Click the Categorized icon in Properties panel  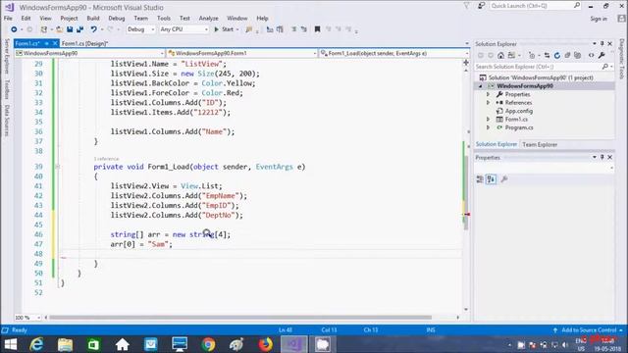tap(480, 178)
